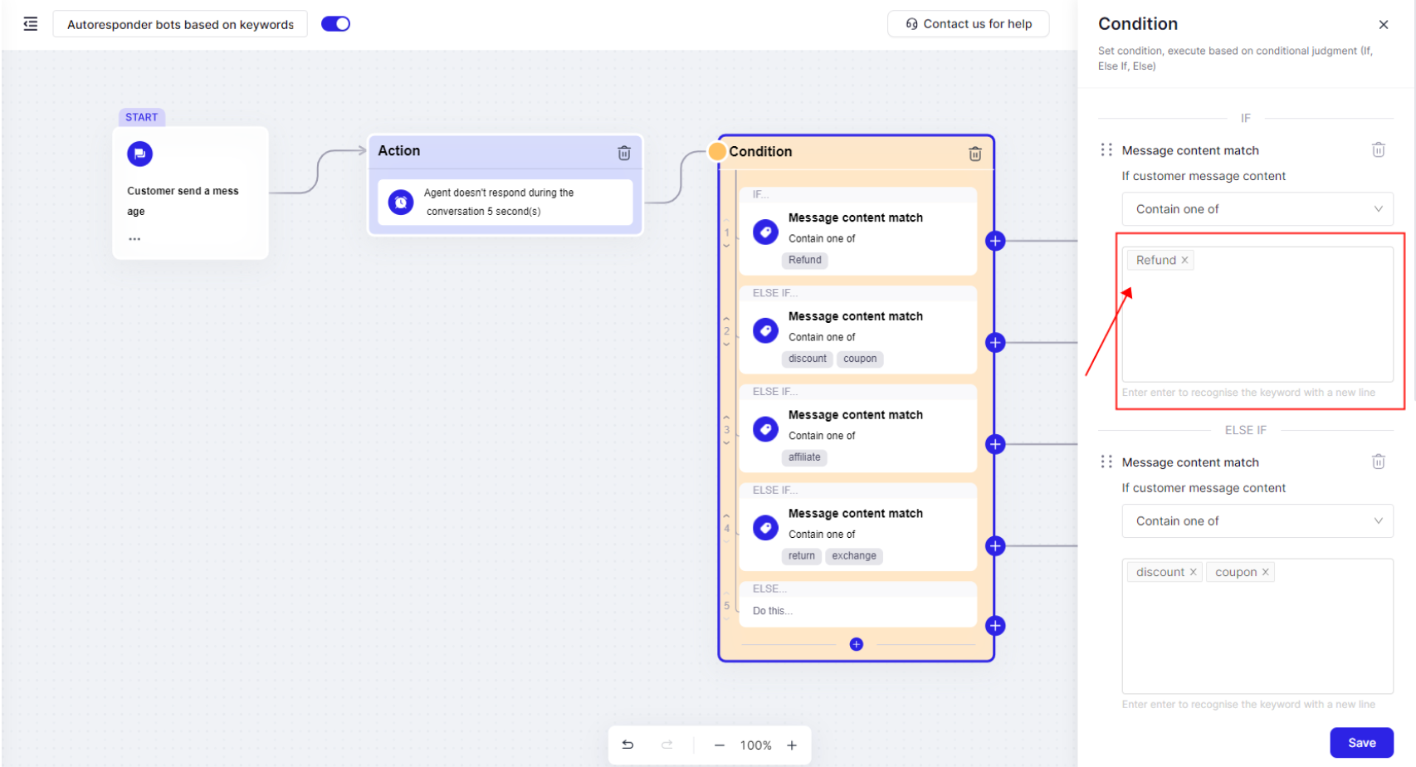Remove the Refund keyword tag
Screen dimensions: 1416x767
1184,260
